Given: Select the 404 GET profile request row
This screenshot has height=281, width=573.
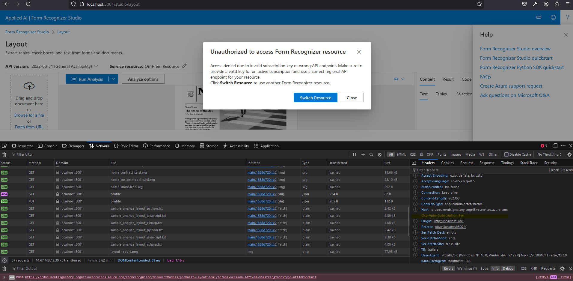Looking at the screenshot, I should (x=204, y=194).
